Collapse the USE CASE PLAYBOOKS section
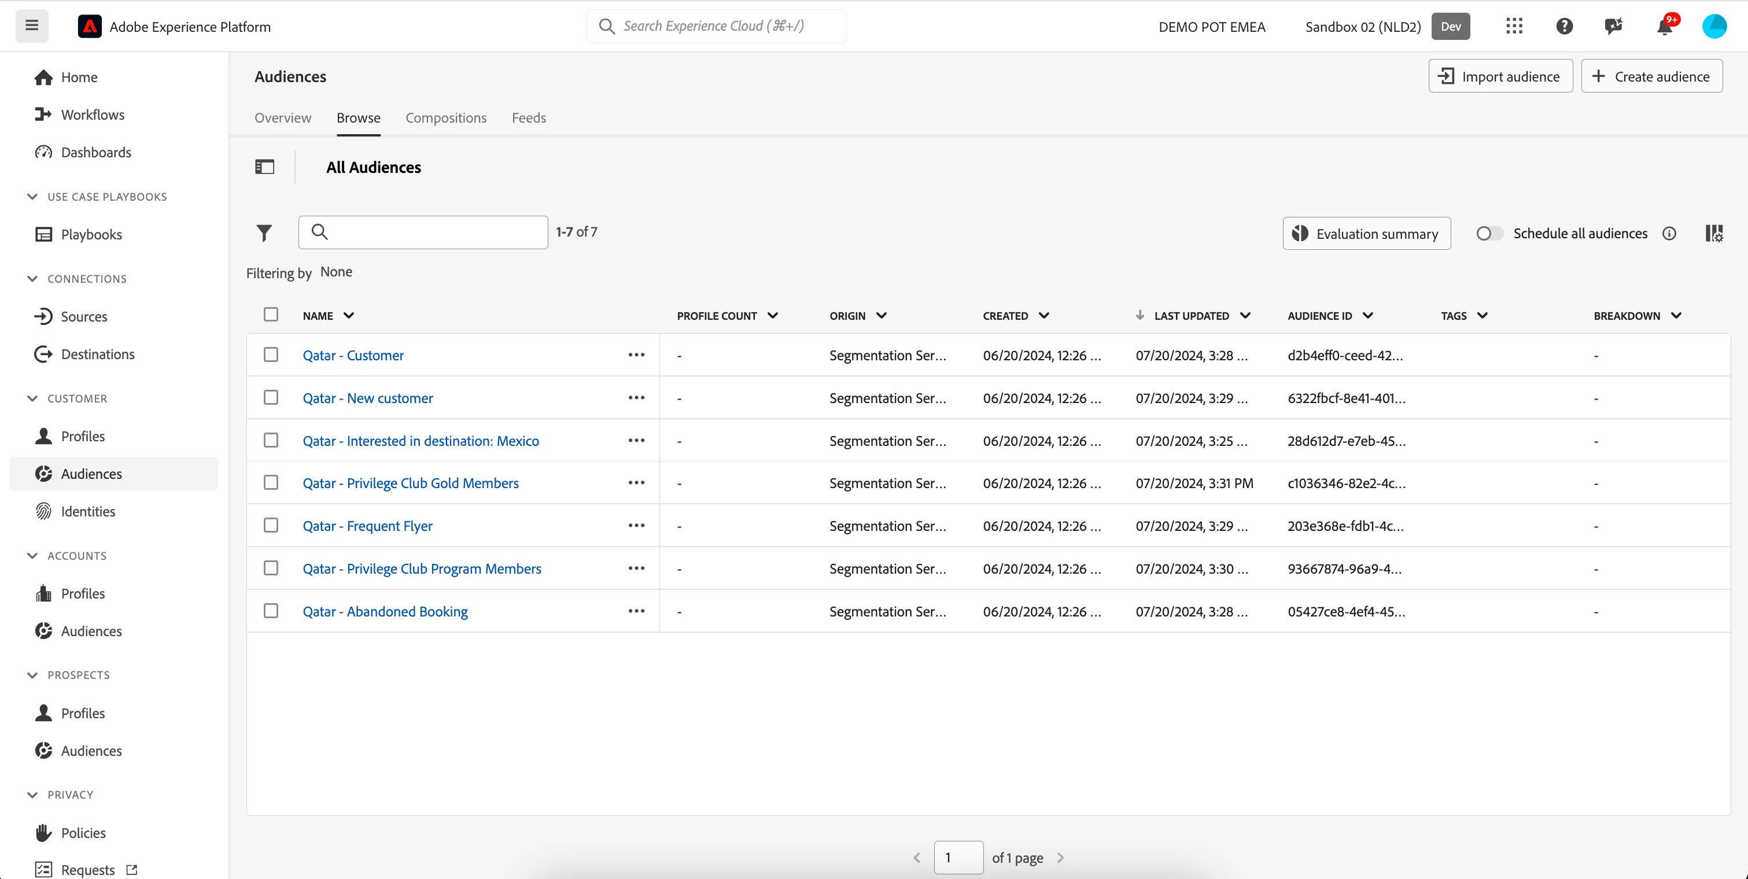Screen dimensions: 1748x879 pos(32,197)
